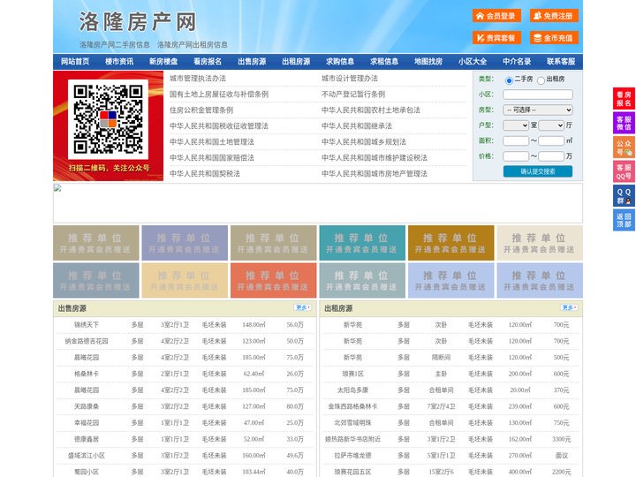Click the 会员登录 member login button
Viewport: 636px width, 477px height.
496,16
